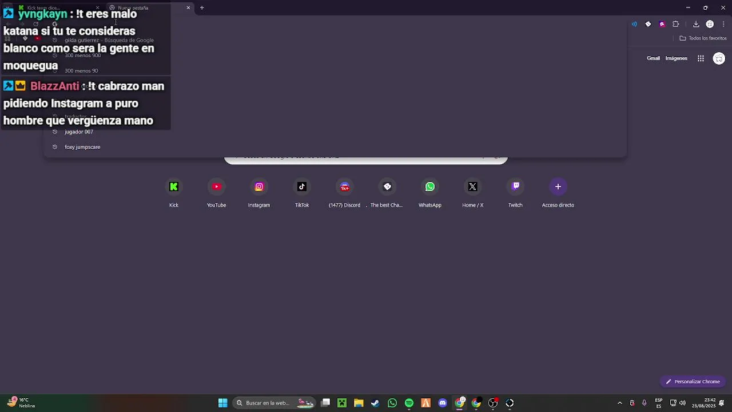Open the Discord shortcut tile

coord(344,193)
